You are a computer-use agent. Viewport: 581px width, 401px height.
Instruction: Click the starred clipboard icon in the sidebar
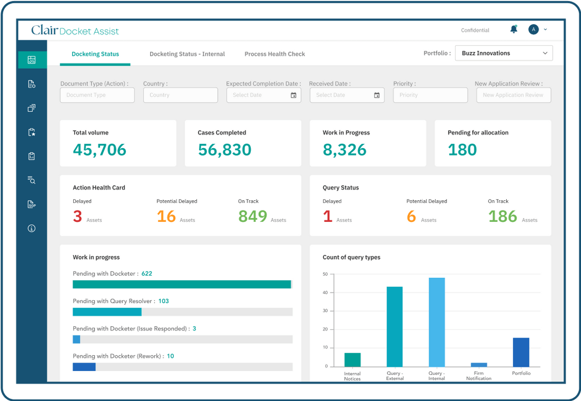pos(32,132)
